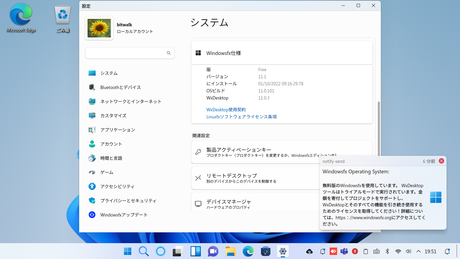Click the red AnyDesk tray icon
The width and height of the screenshot is (460, 259).
(333, 251)
